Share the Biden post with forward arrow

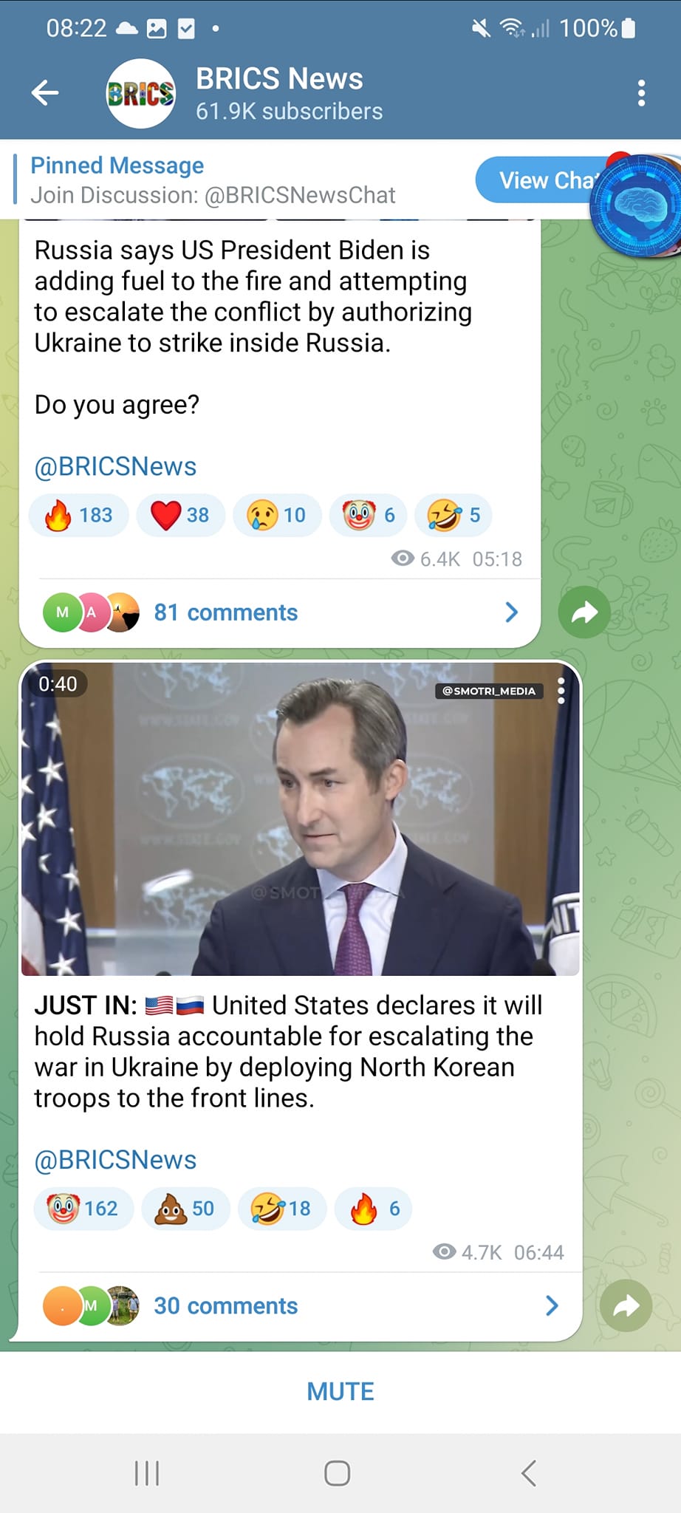[x=584, y=612]
